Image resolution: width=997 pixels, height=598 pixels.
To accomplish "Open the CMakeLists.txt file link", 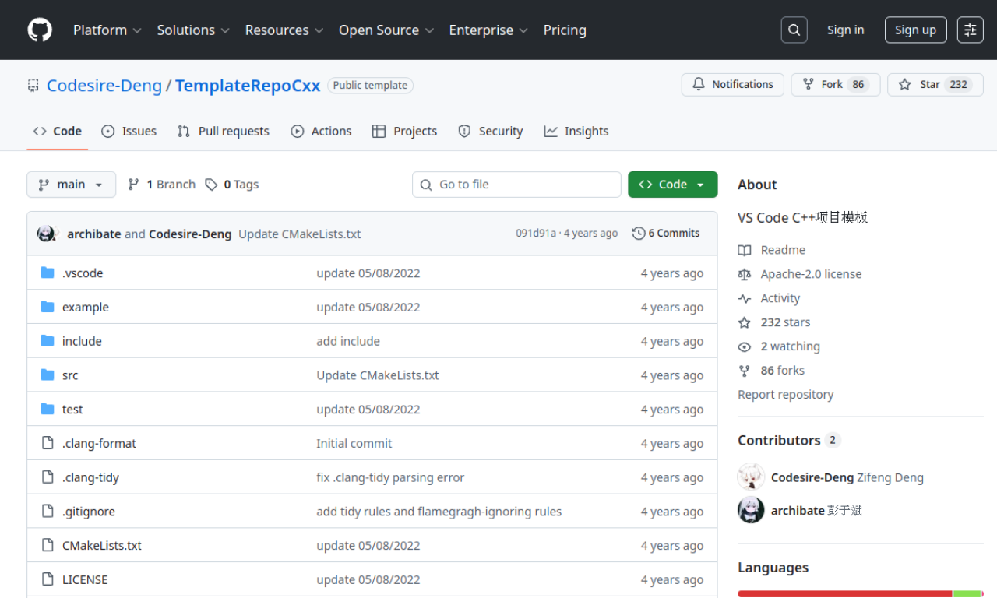I will pos(102,546).
